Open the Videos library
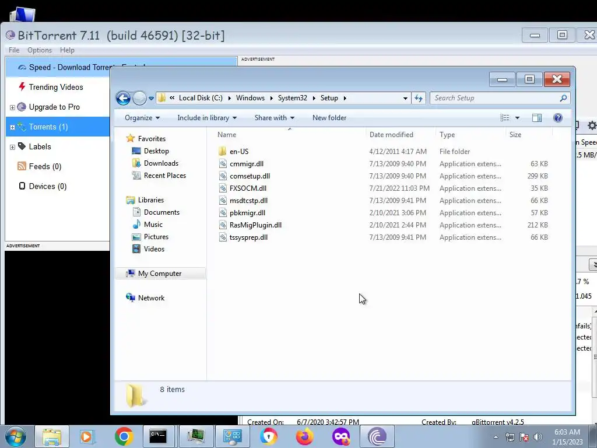This screenshot has height=448, width=597. tap(154, 249)
